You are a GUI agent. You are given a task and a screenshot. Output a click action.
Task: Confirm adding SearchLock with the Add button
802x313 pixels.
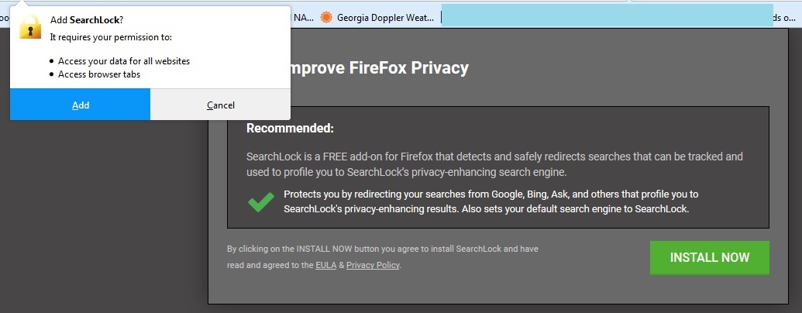pyautogui.click(x=81, y=105)
